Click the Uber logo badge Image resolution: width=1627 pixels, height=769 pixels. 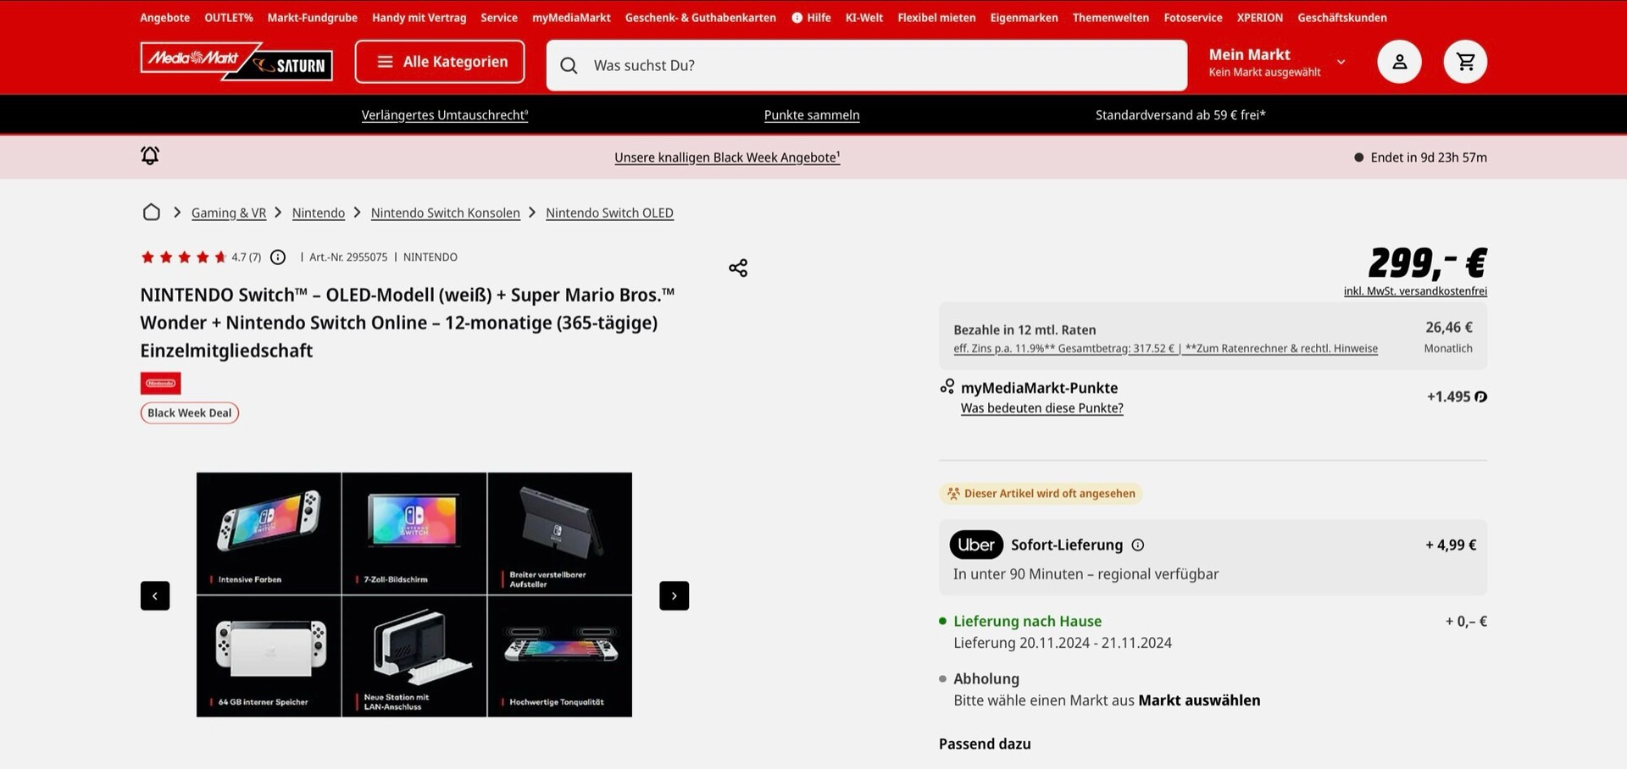(976, 545)
